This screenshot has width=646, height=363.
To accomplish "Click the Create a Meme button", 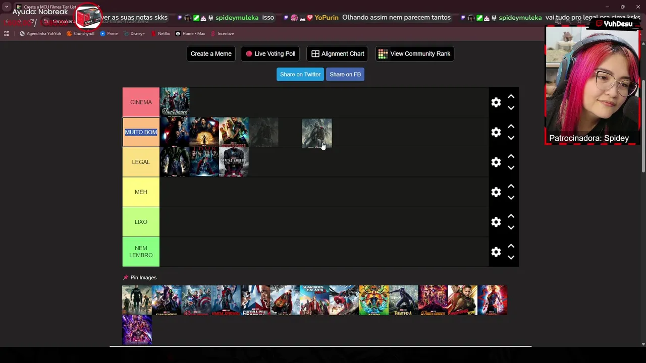I will tap(211, 54).
